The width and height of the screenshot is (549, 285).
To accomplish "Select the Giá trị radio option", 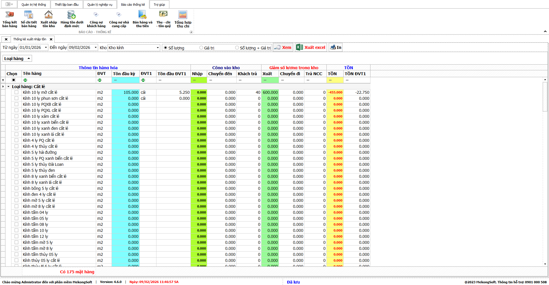I will [x=201, y=48].
